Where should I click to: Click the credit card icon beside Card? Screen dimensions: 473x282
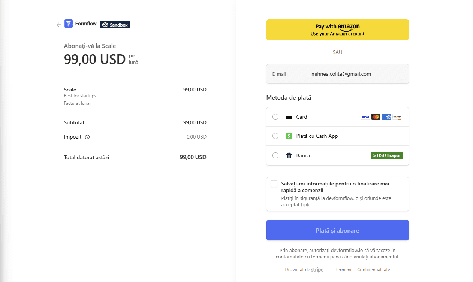pos(289,117)
